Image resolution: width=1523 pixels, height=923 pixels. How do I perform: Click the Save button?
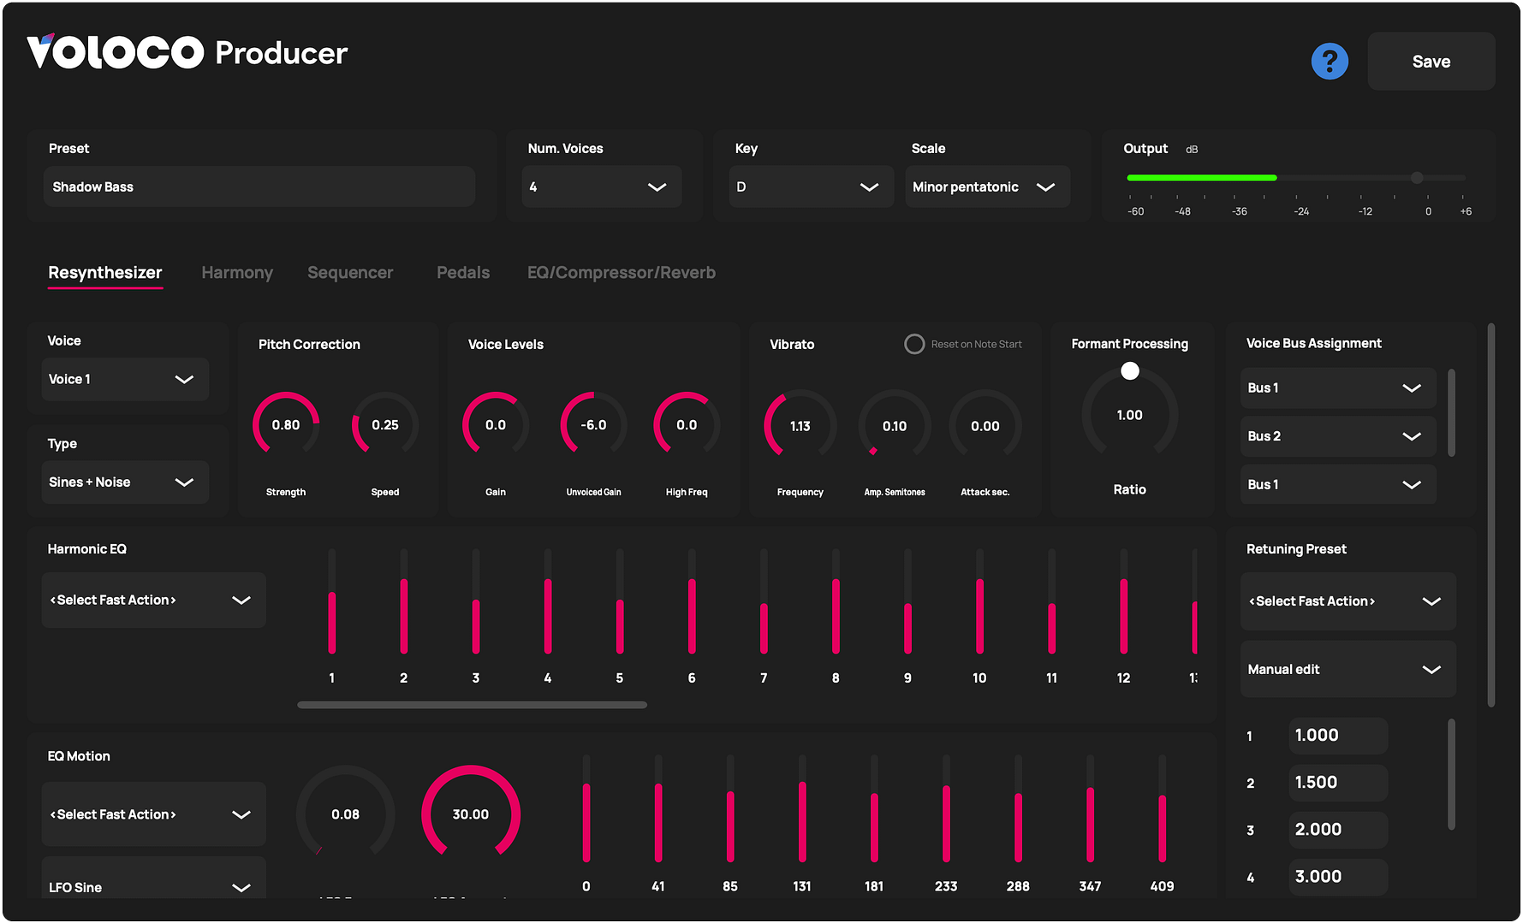tap(1431, 62)
